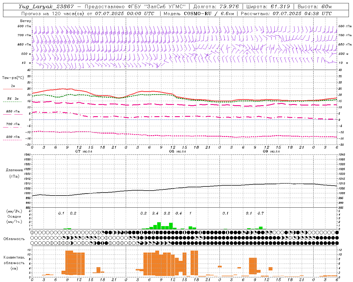Click the date label 09 июля

tap(271, 151)
